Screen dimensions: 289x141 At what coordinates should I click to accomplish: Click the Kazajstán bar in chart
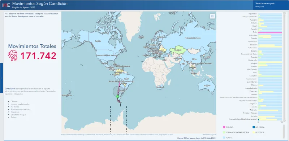click(270, 76)
